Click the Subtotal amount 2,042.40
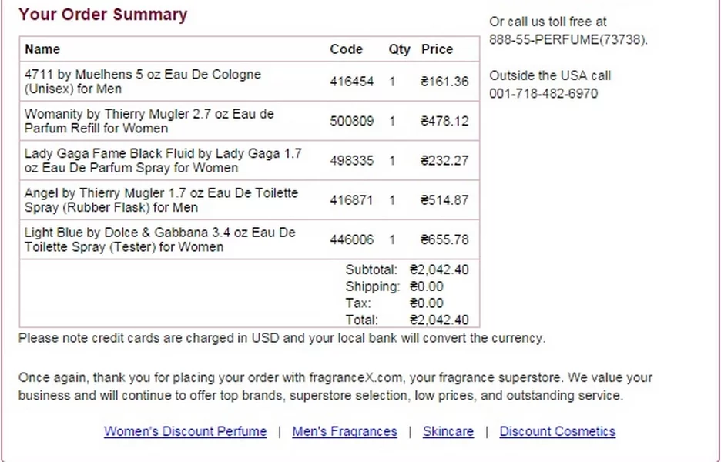Screen dimensions: 721x462 coord(439,270)
